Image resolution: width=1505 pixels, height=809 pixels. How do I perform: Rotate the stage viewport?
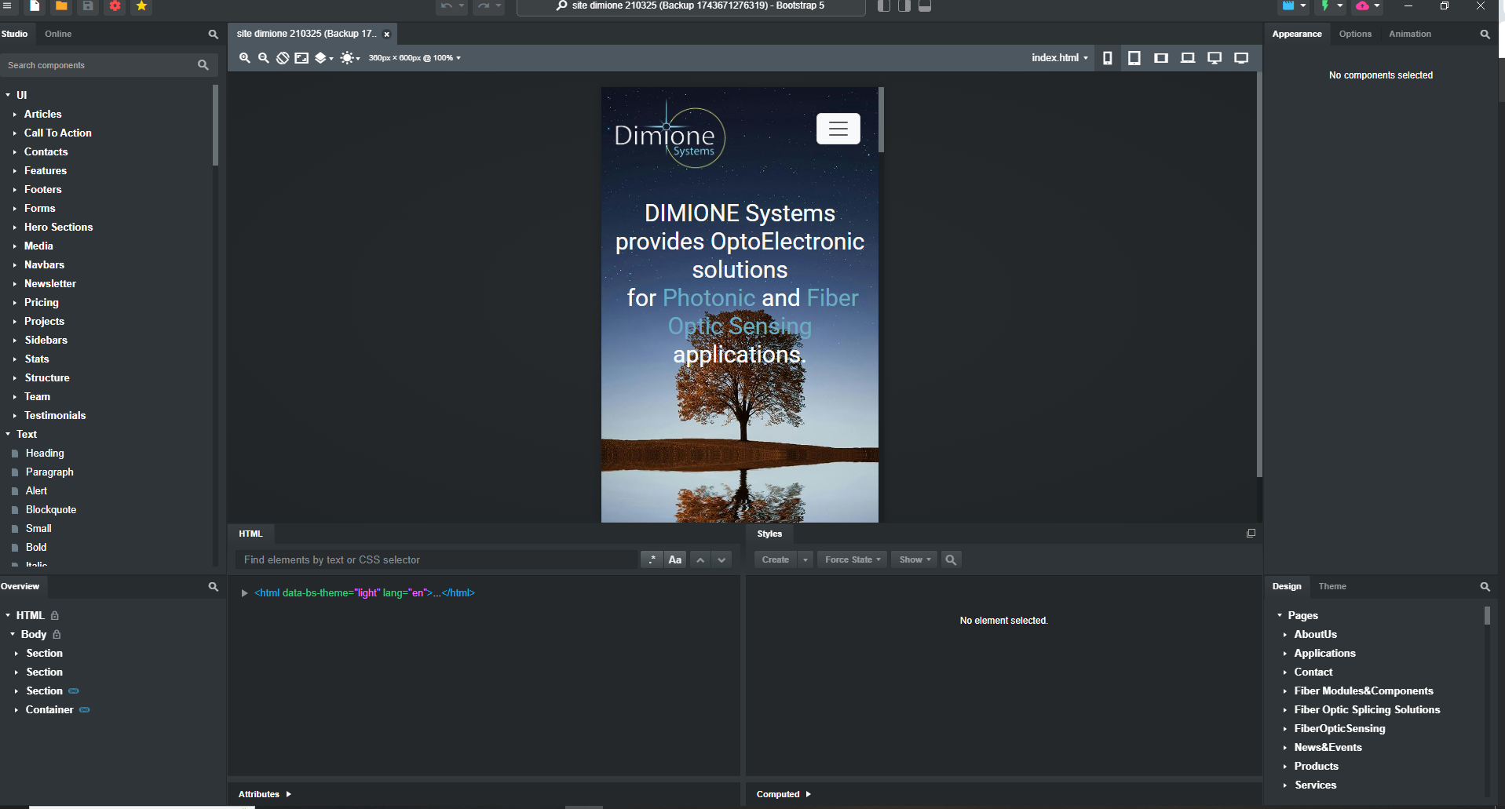[283, 58]
